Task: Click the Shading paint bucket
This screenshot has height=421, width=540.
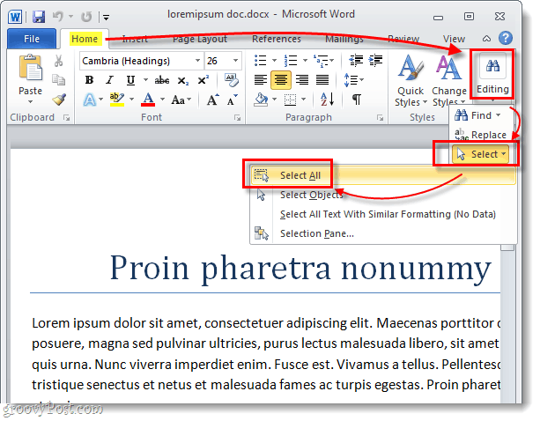Action: [x=262, y=100]
